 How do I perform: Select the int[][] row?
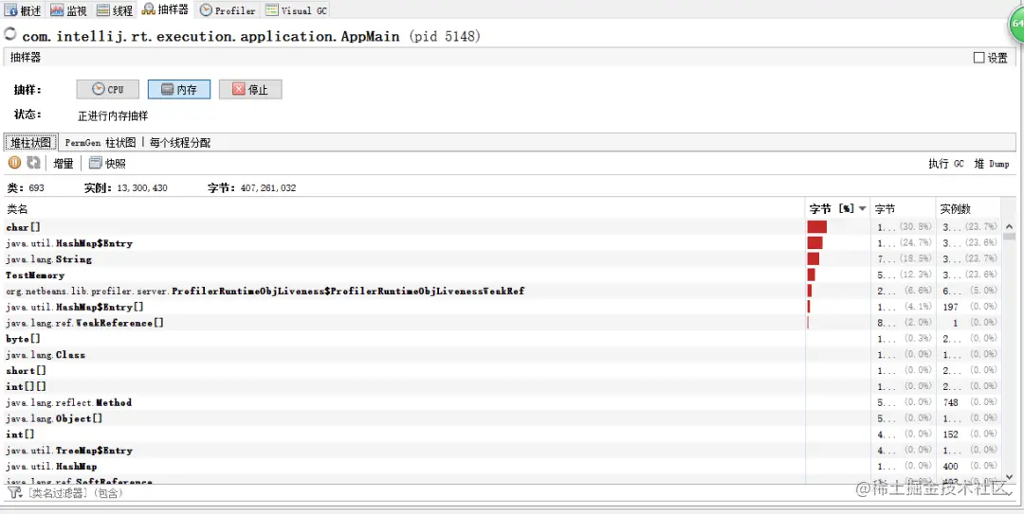502,387
